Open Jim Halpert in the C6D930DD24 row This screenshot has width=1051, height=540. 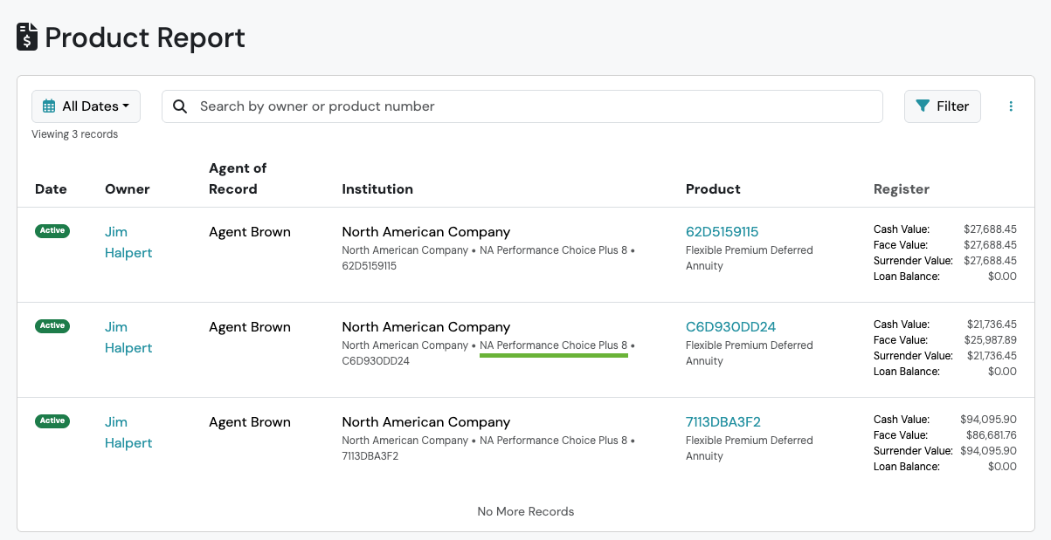[128, 338]
